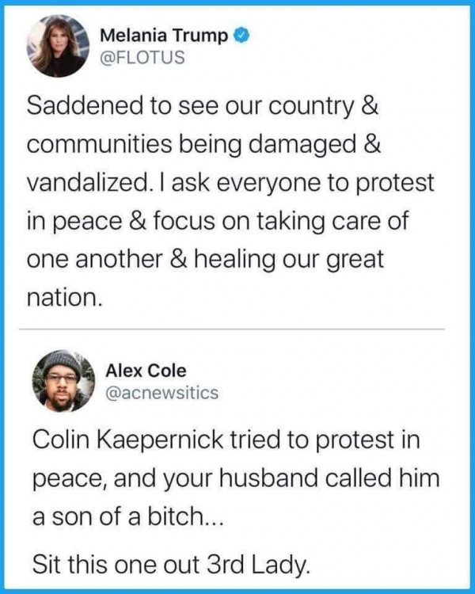The height and width of the screenshot is (594, 475).
Task: Open the @FLOTUS profile picture
Action: [58, 46]
